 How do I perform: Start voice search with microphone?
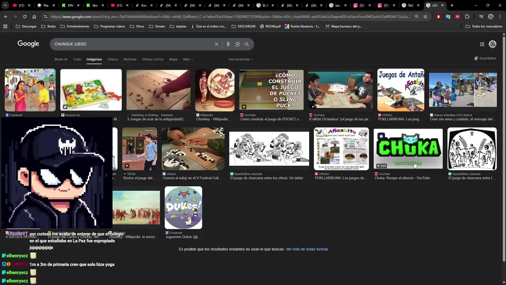pyautogui.click(x=228, y=44)
